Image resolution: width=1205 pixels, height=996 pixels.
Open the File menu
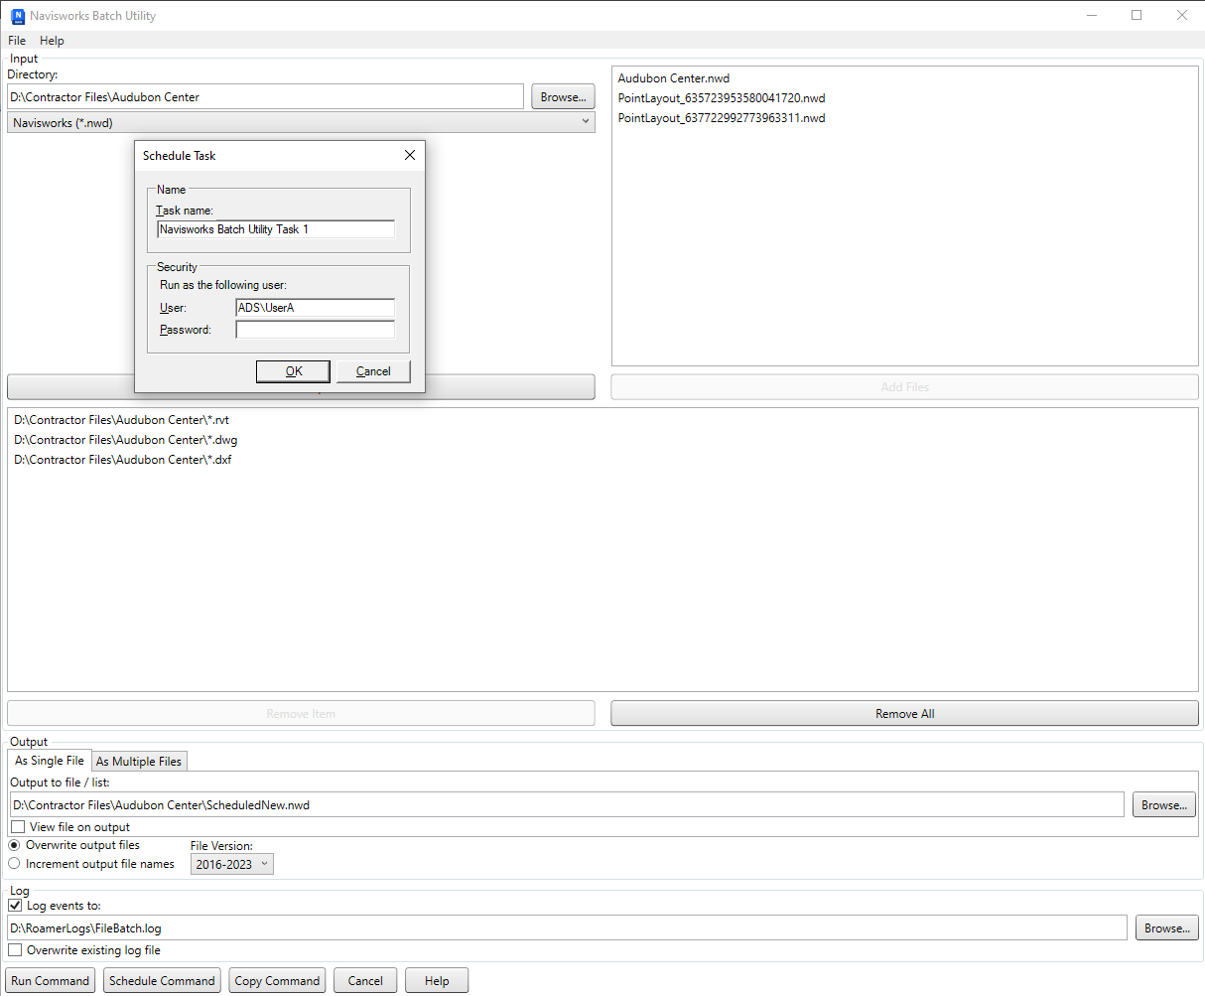coord(17,41)
